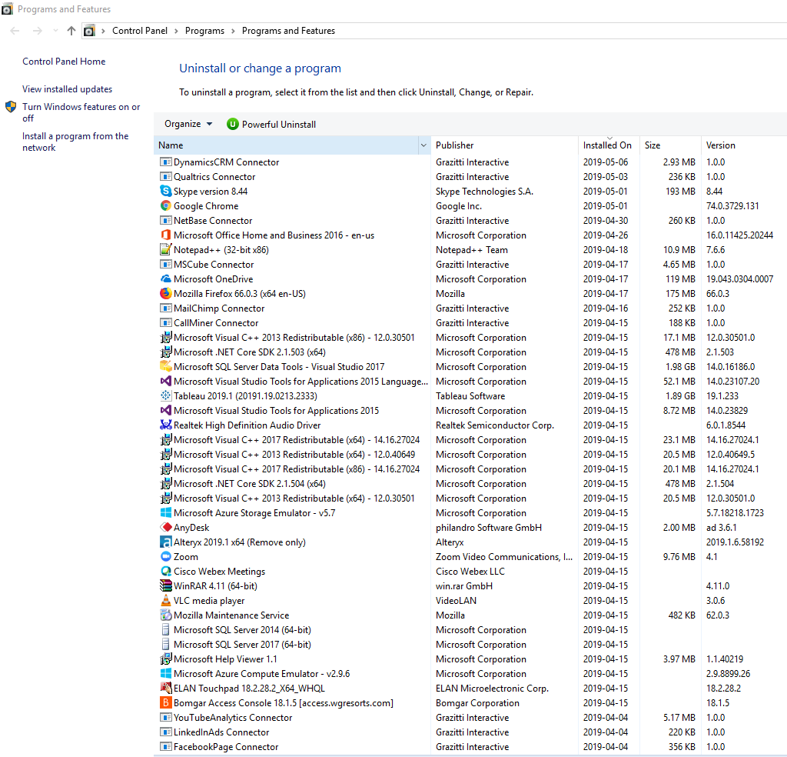
Task: Click the Alteryx 2019.1 icon
Action: pos(166,542)
